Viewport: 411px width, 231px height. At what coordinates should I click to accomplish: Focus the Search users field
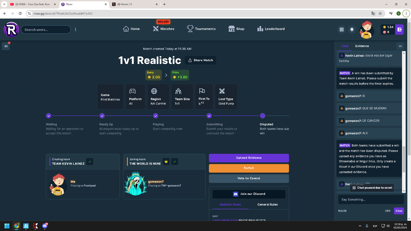click(46, 29)
